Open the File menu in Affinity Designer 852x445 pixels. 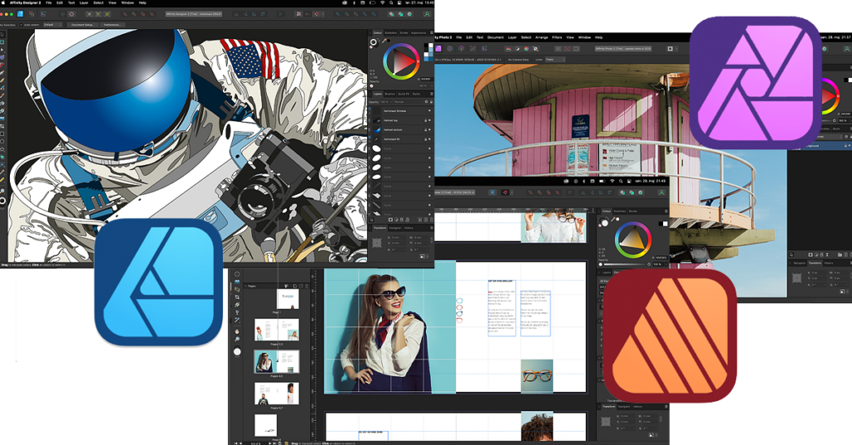tap(48, 2)
